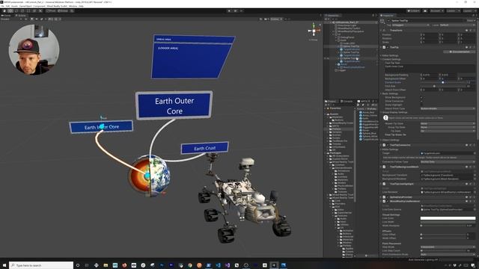The width and height of the screenshot is (479, 269).
Task: Open Task View from the taskbar
Action: [87, 265]
